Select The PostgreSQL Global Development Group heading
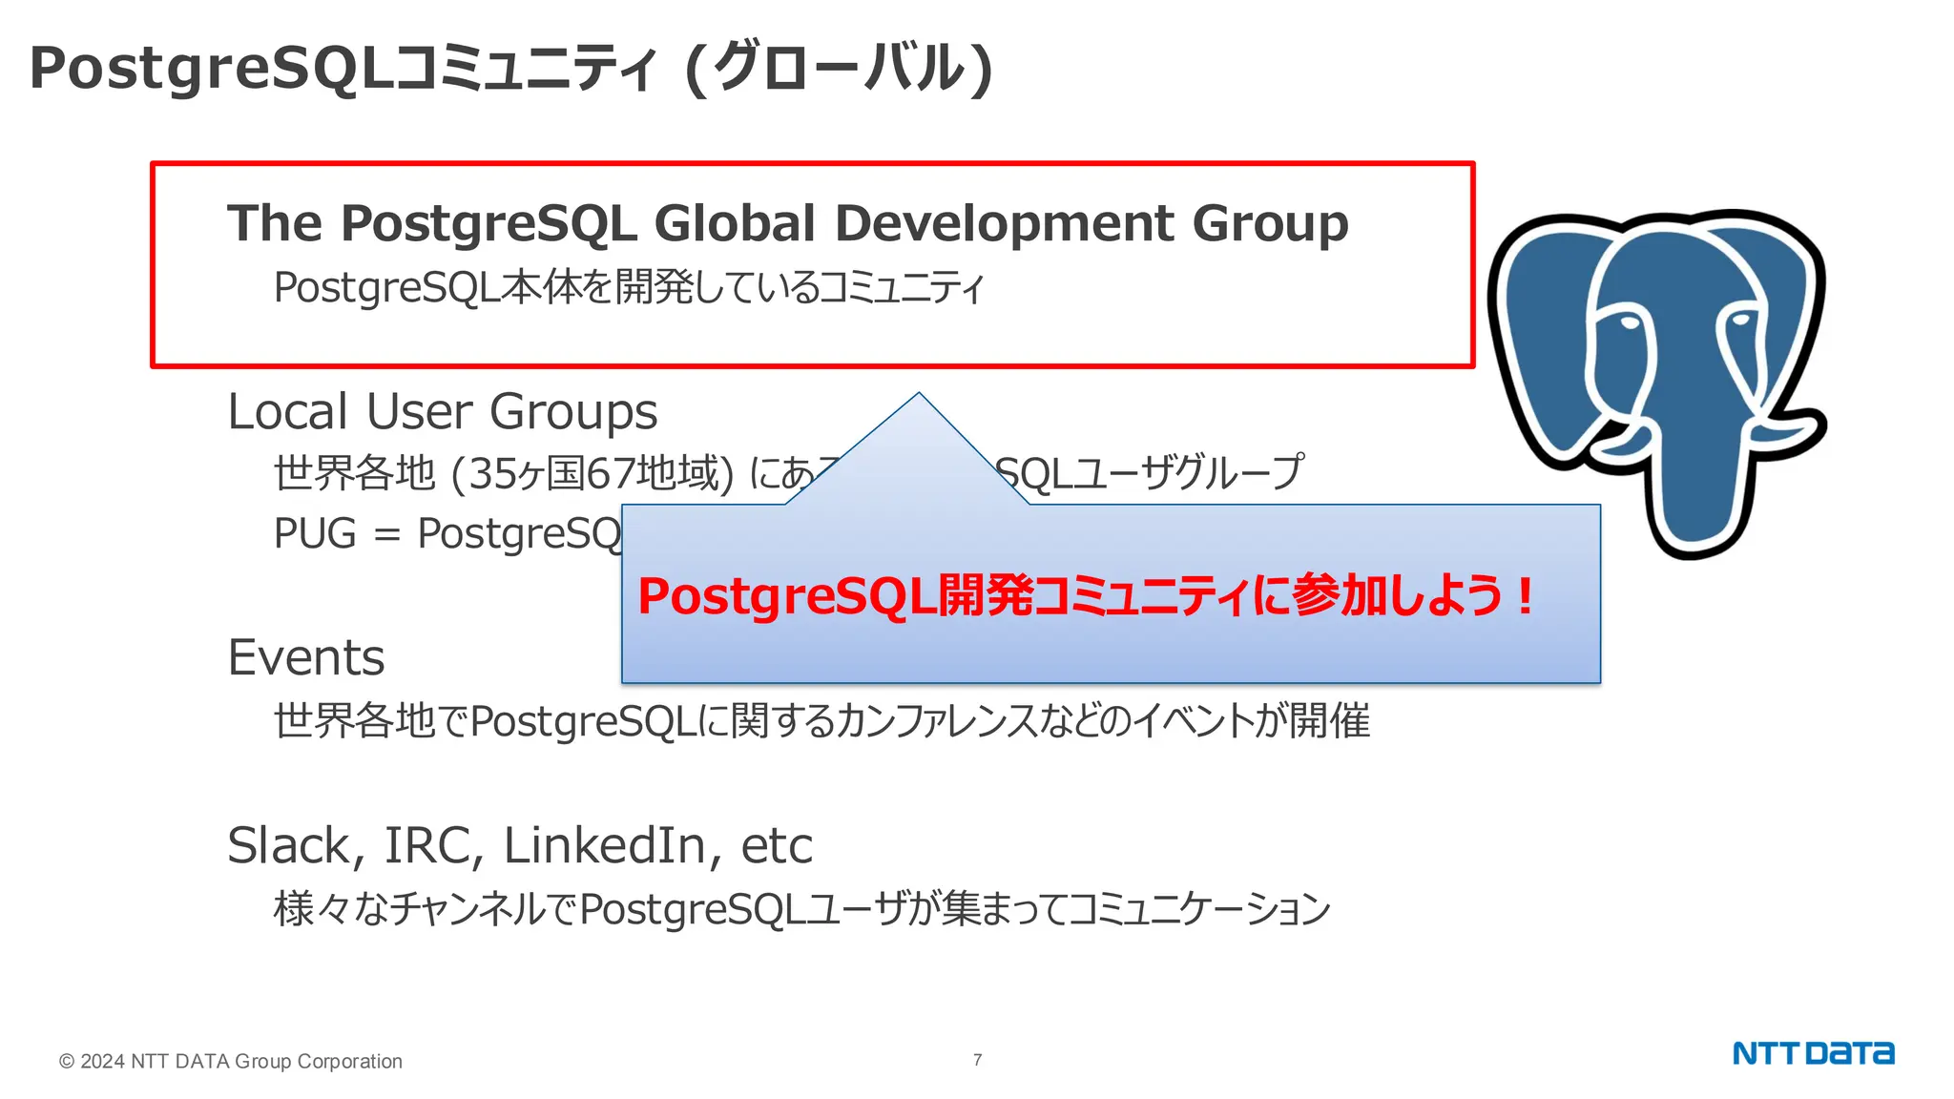 click(x=787, y=223)
